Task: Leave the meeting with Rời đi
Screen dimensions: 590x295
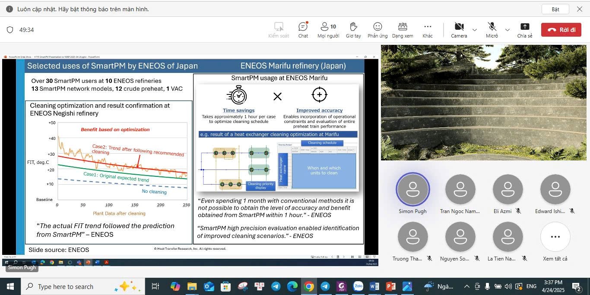Action: (x=561, y=30)
